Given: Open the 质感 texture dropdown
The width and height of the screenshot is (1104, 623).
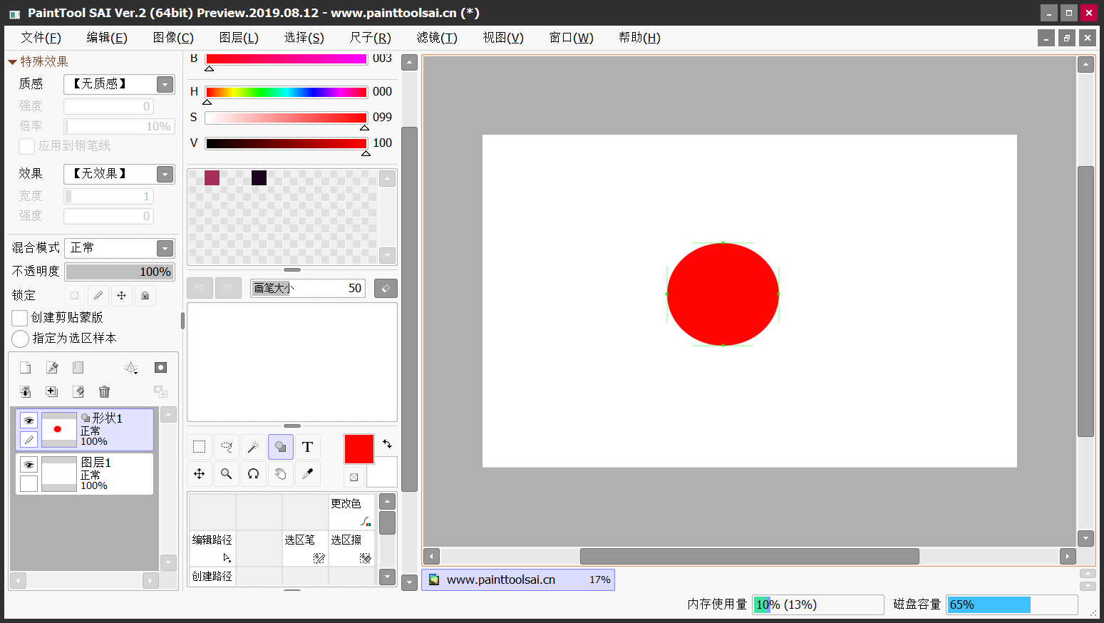Looking at the screenshot, I should pyautogui.click(x=165, y=84).
